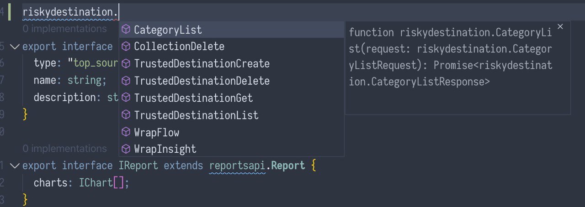This screenshot has width=585, height=207.
Task: Choose TrustedDestinationCreate from the suggestions
Action: [x=232, y=64]
